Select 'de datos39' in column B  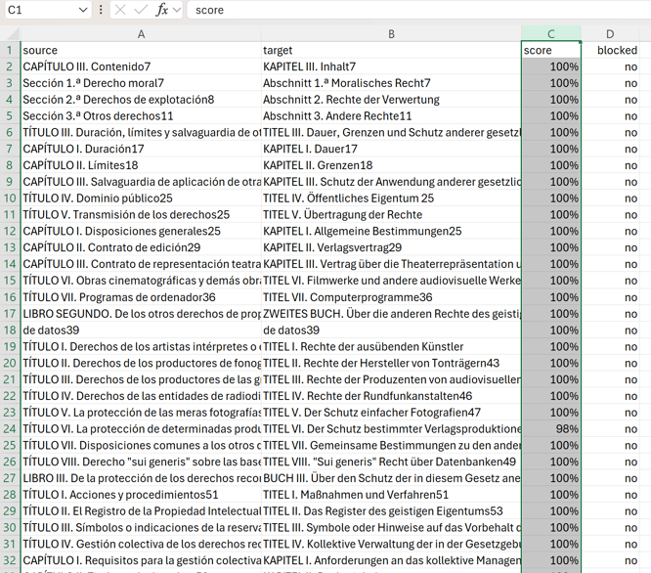pyautogui.click(x=391, y=331)
